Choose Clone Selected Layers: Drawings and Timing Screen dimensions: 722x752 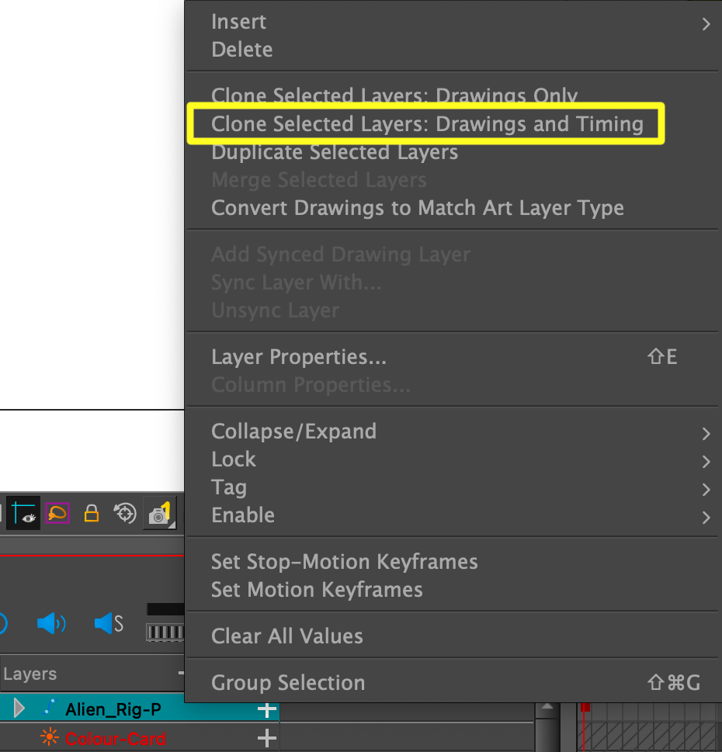click(x=427, y=124)
